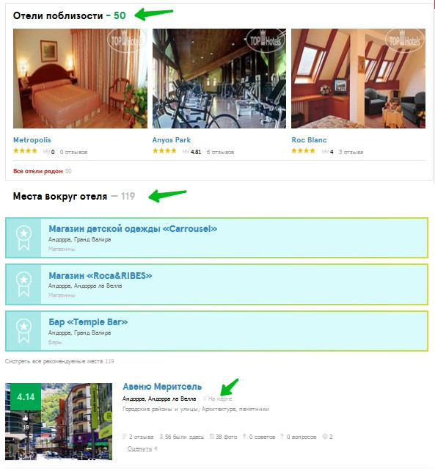
Task: Open the Авеню Меритсель street photo thumbnail
Action: (x=59, y=421)
